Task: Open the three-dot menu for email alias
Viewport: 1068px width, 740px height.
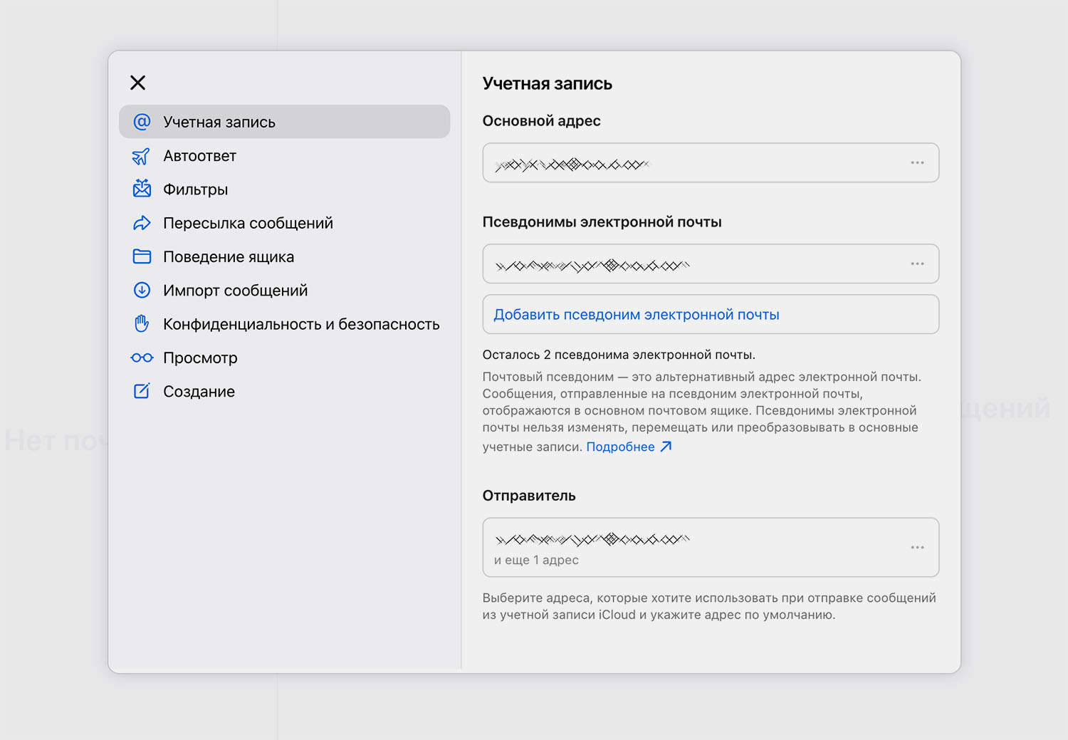Action: (x=917, y=264)
